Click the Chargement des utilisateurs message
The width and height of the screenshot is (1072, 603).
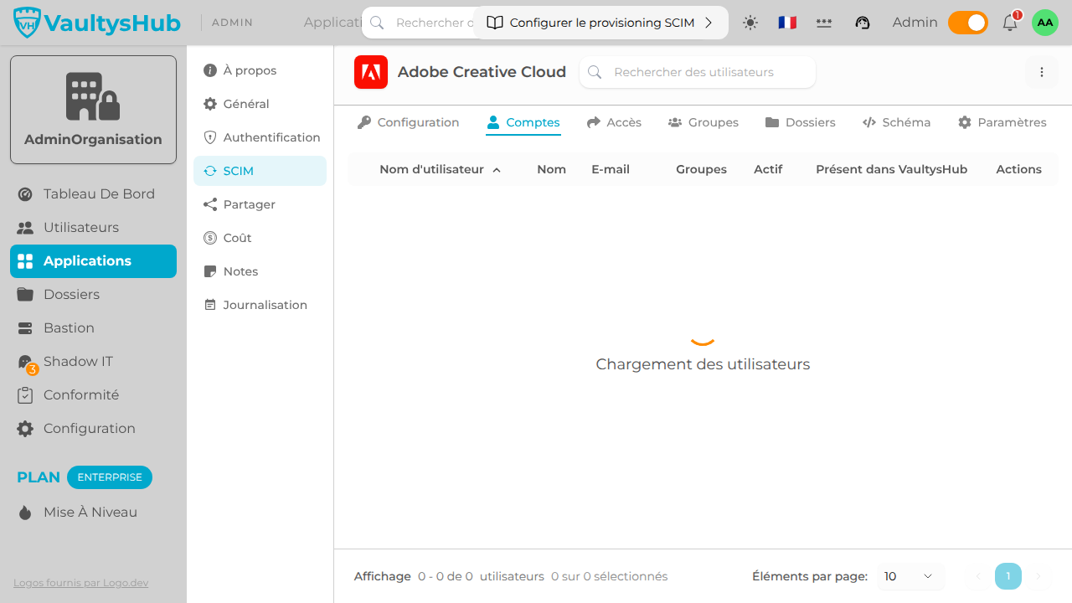point(703,364)
